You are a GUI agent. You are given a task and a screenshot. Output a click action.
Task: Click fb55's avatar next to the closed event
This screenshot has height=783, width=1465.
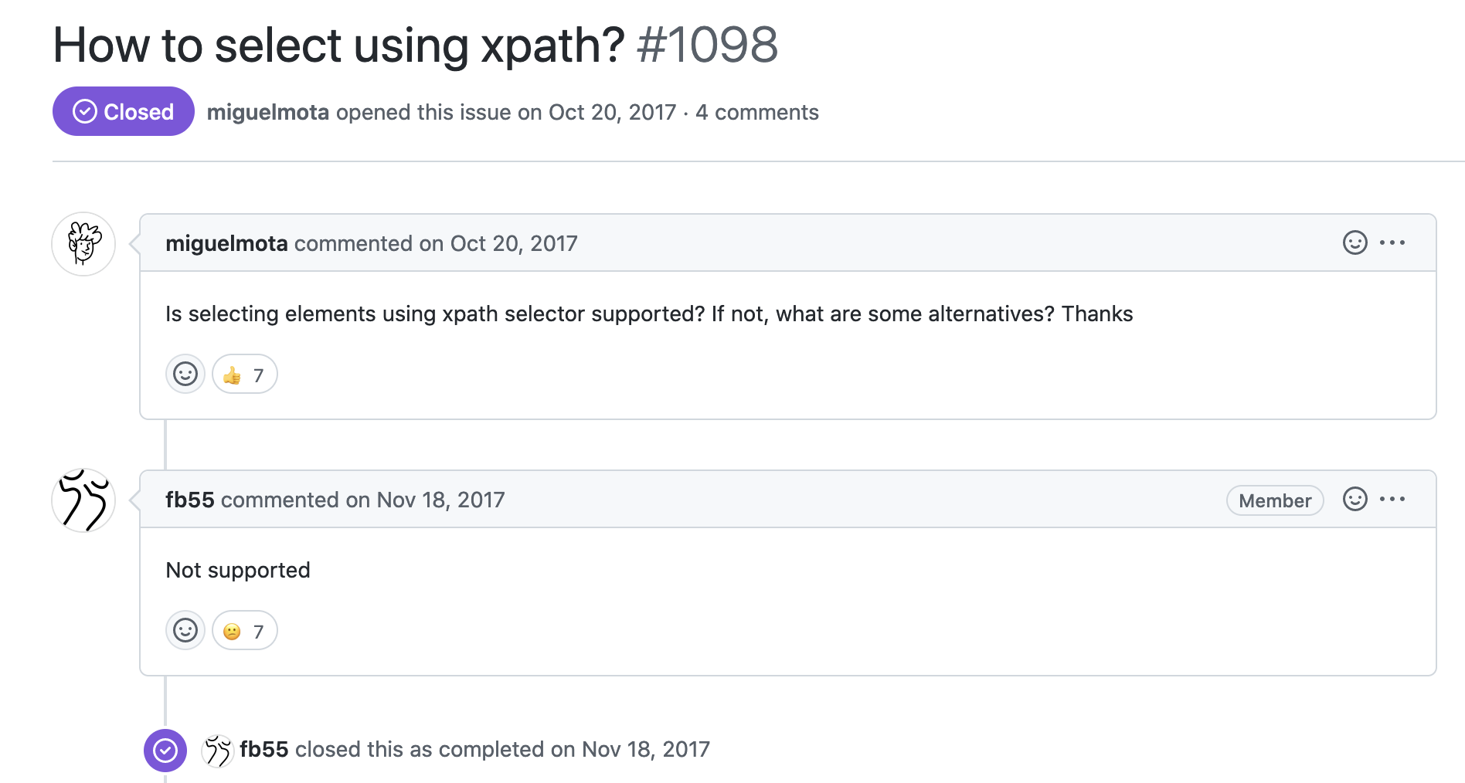217,749
